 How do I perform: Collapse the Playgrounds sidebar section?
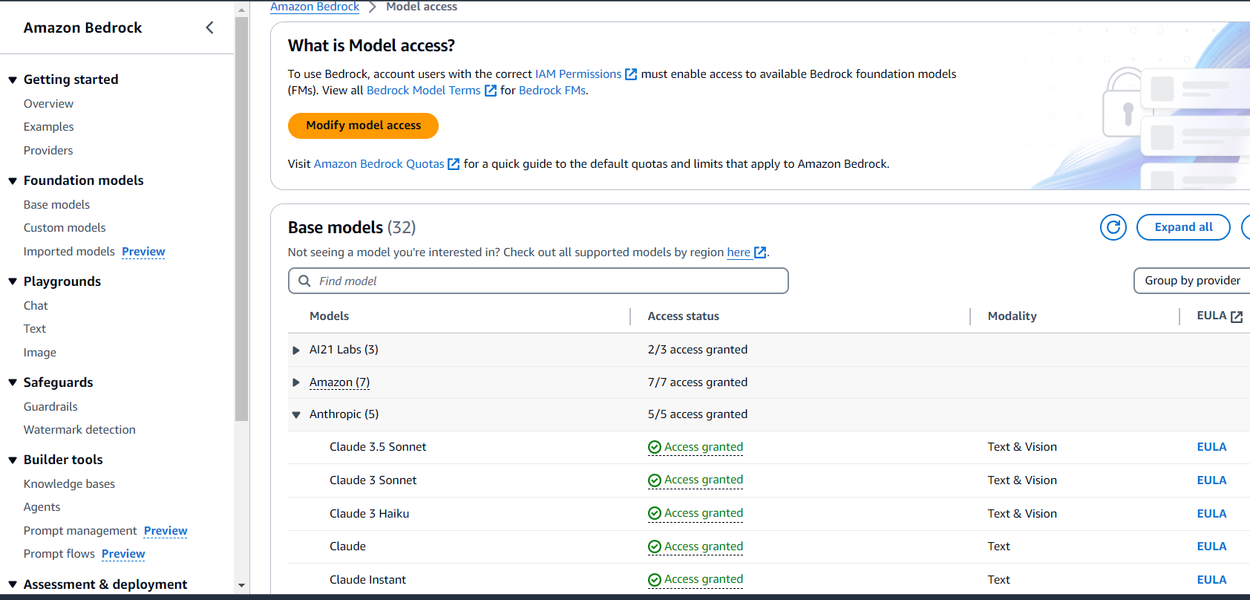[13, 281]
